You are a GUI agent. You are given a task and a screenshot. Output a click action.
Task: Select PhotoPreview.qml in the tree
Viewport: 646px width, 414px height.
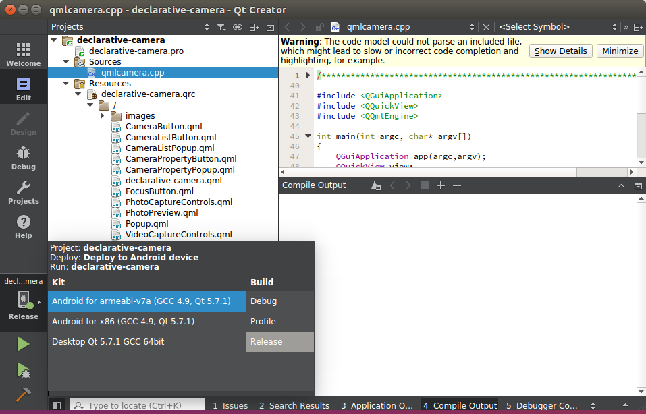coord(161,213)
